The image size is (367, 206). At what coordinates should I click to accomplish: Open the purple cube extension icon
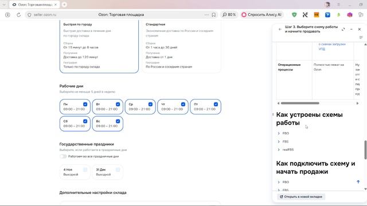[350, 15]
